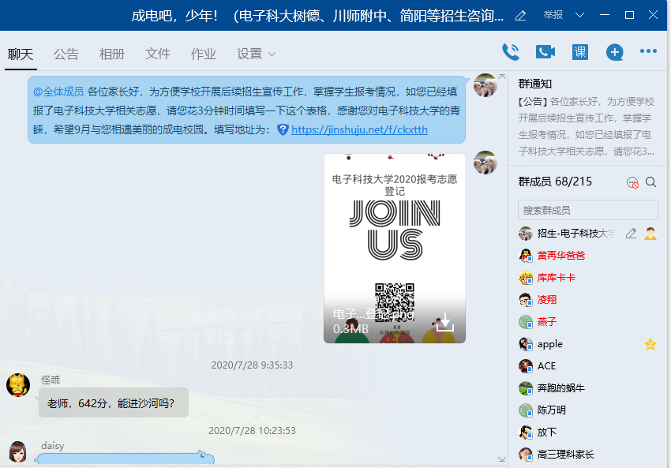Click the 搜索群成员 search field
This screenshot has width=671, height=468.
click(x=587, y=210)
